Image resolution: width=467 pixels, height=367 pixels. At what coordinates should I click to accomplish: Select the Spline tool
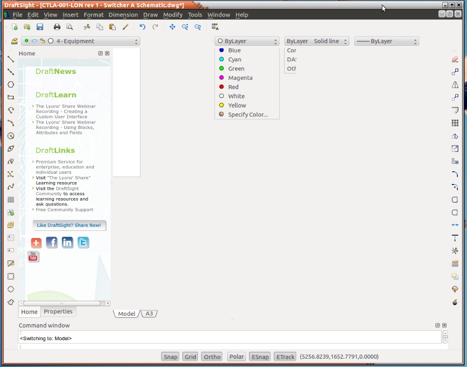[x=11, y=187]
